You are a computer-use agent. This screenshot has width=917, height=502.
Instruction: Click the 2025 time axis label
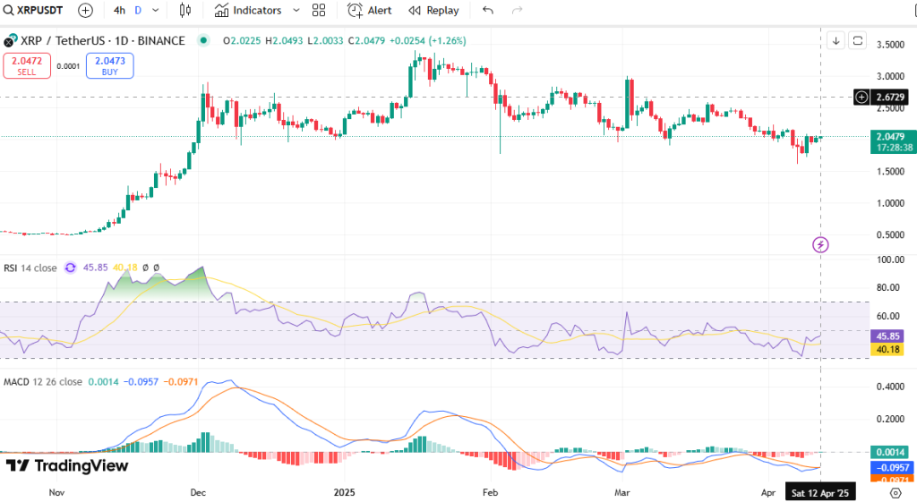pos(344,492)
